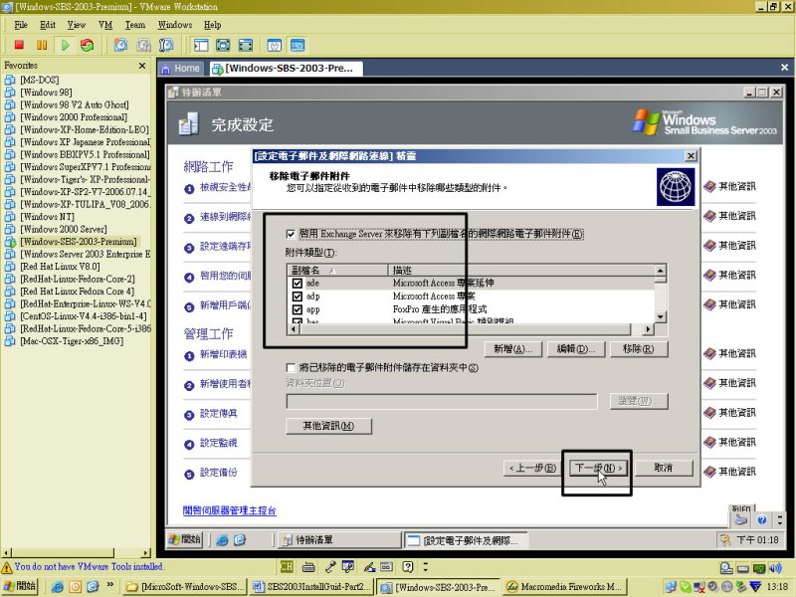This screenshot has height=597, width=796.
Task: Close the Favorites sidebar panel
Action: [142, 66]
